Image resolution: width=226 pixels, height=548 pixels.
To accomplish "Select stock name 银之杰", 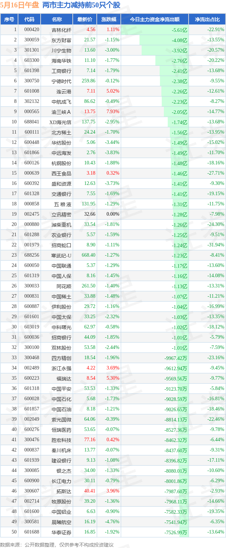I will pos(64,471).
